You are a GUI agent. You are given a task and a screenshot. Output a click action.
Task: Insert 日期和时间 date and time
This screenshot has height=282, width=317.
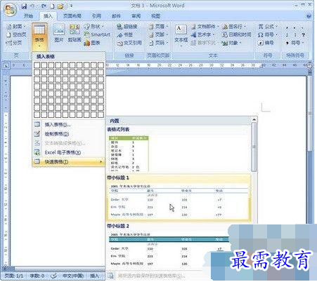236,34
